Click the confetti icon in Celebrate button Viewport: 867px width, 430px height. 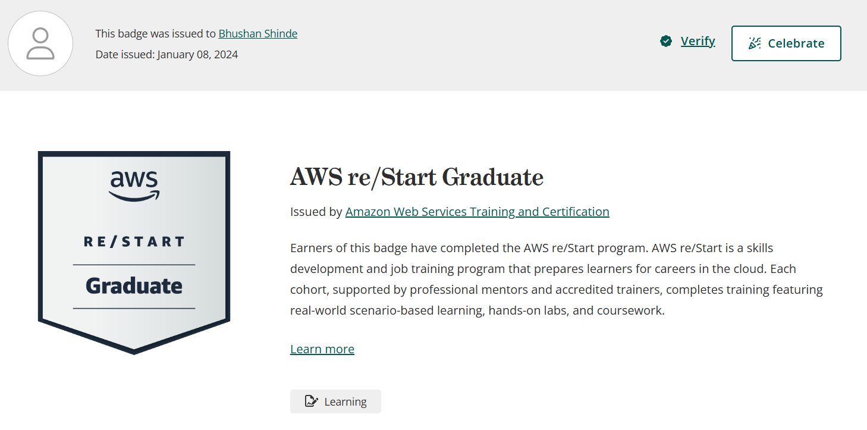pos(755,43)
